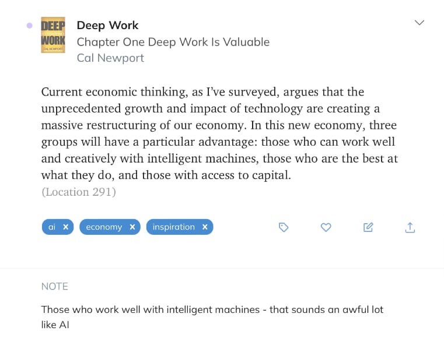
Task: Jump to Location 291 in book
Action: pos(79,192)
